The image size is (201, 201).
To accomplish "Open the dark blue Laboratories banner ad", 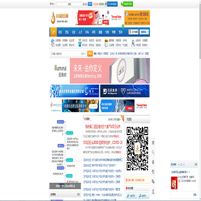I will [x=125, y=91].
